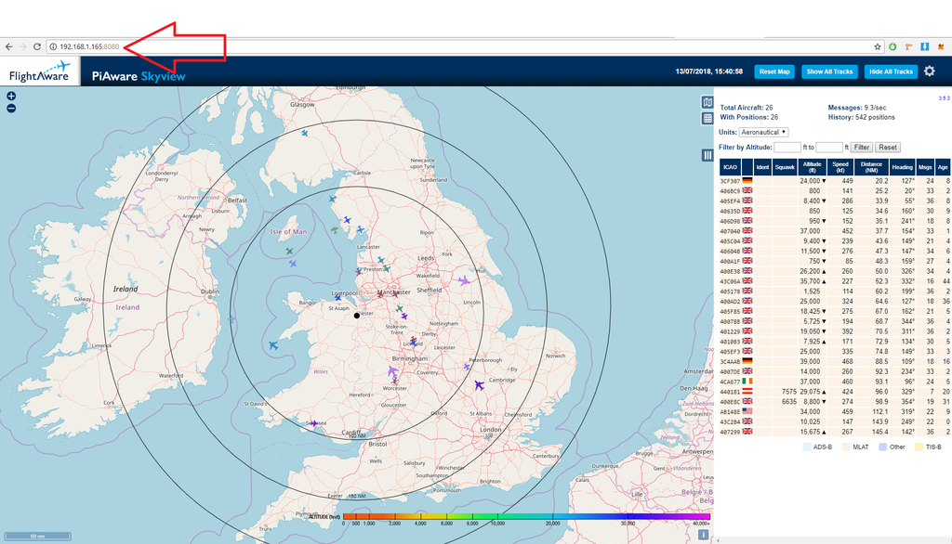Sort aircraft by Speed column header

pos(840,167)
